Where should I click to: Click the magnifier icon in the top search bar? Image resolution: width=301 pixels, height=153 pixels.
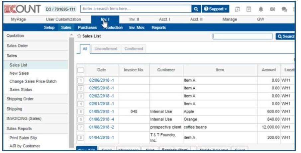click(x=196, y=9)
